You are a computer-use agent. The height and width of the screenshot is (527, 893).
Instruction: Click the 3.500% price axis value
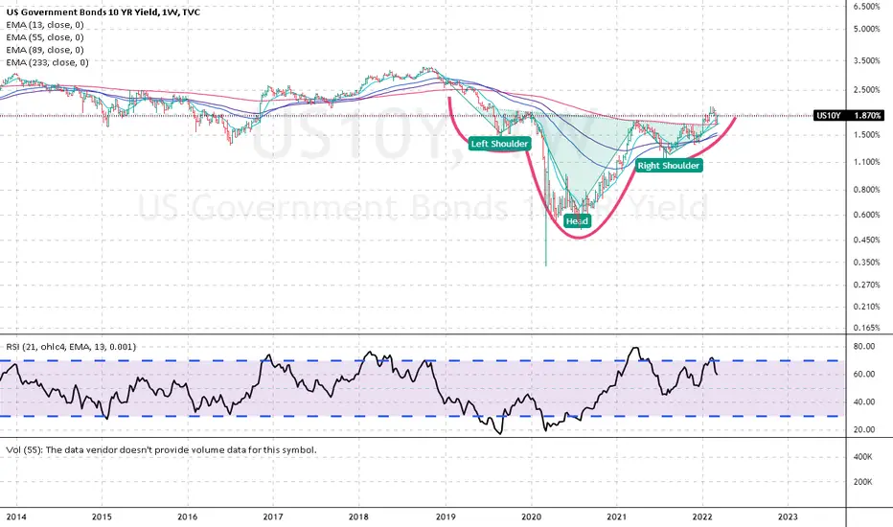click(867, 60)
